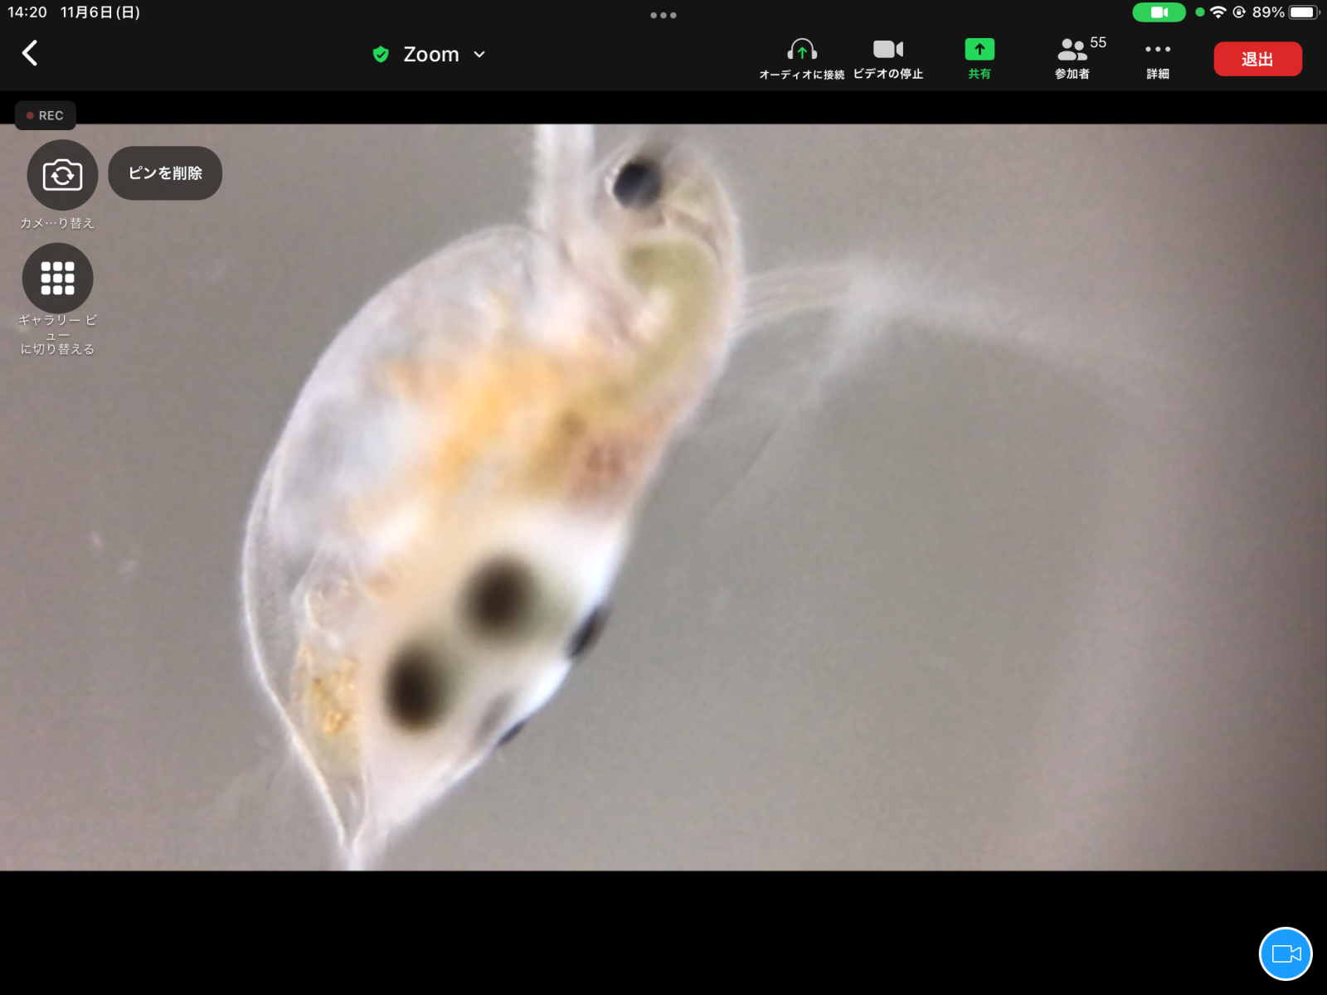Connect audio with the headphone icon
This screenshot has height=995, width=1327.
click(801, 58)
